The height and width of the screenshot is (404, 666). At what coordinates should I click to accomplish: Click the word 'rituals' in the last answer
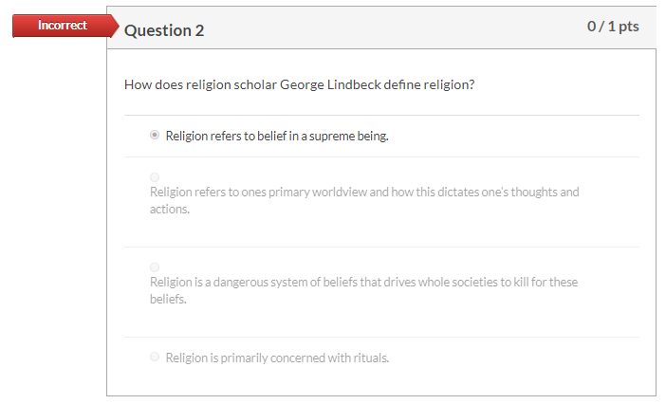click(369, 358)
